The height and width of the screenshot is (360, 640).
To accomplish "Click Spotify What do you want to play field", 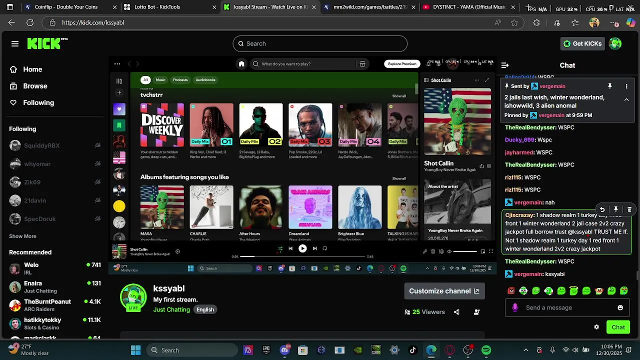I will click(309, 64).
